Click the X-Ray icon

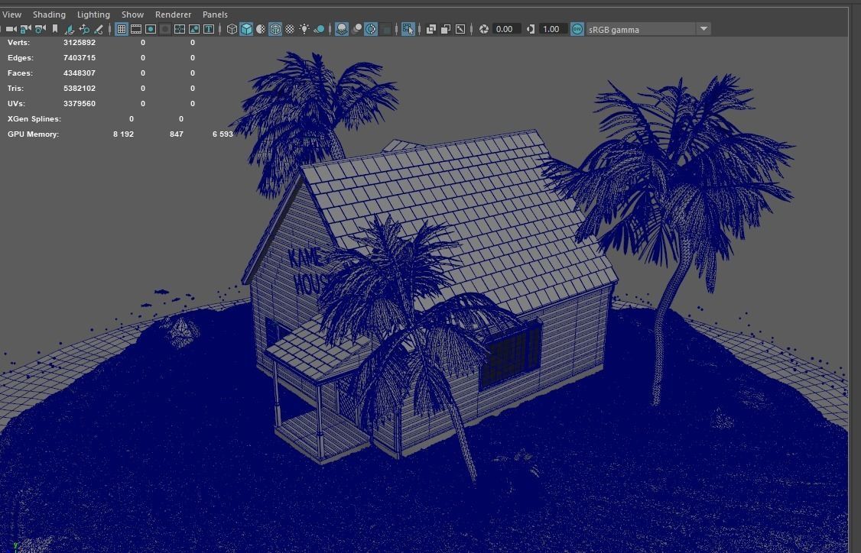(x=431, y=29)
